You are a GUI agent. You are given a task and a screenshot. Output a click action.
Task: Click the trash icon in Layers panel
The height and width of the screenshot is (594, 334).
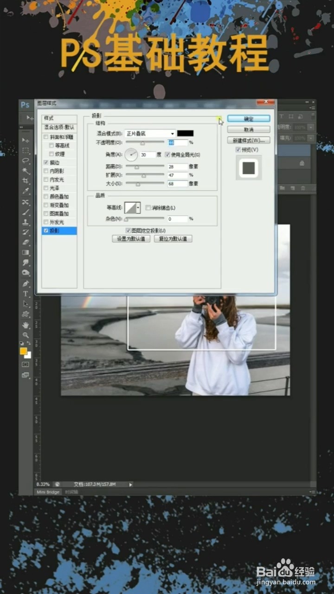coord(303,188)
